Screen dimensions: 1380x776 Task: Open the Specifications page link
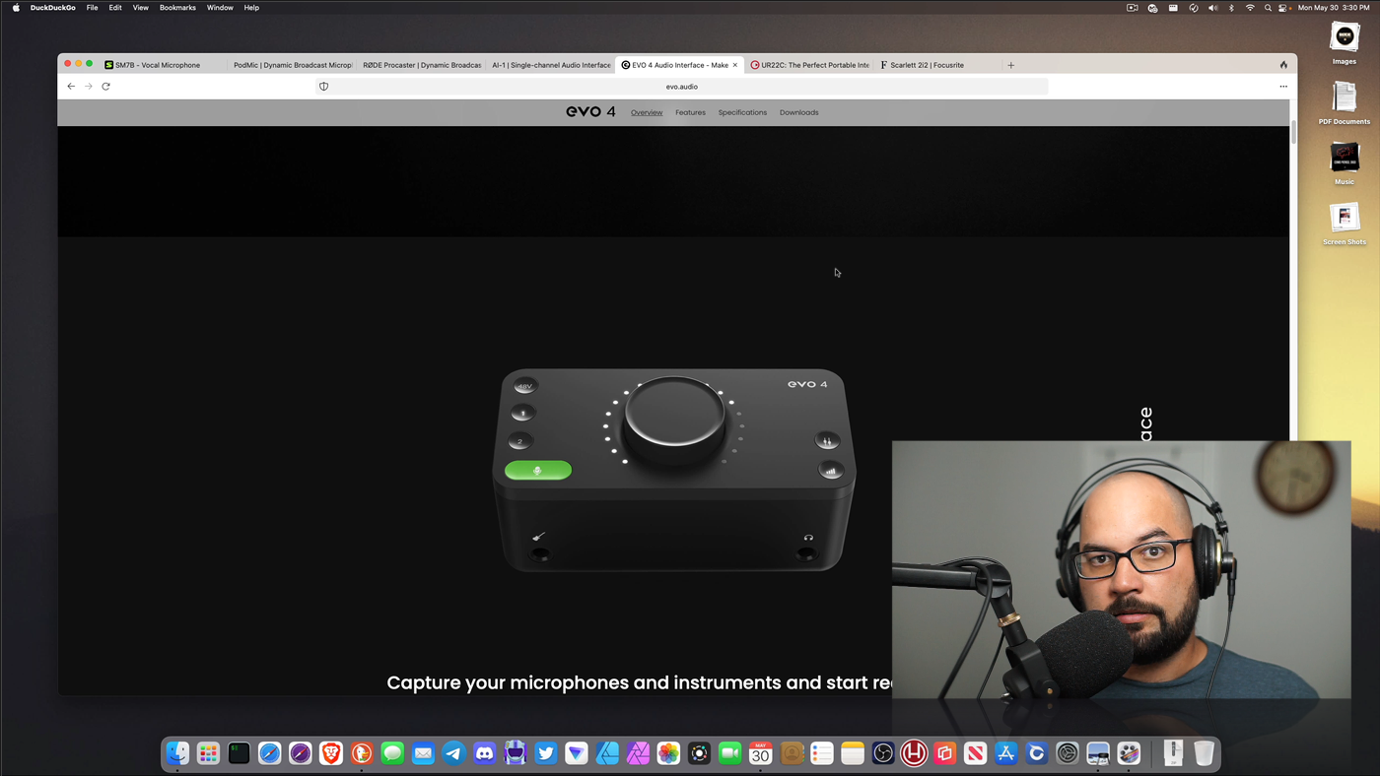pos(742,112)
